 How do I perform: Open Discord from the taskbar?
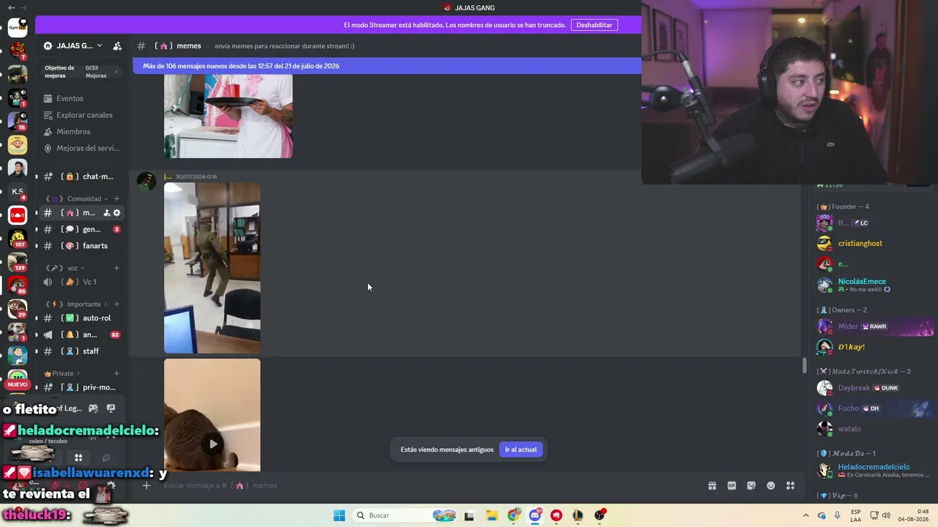[x=536, y=515]
